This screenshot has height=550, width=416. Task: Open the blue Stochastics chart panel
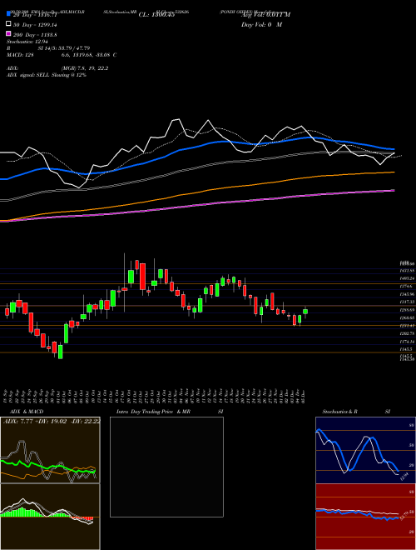click(365, 450)
